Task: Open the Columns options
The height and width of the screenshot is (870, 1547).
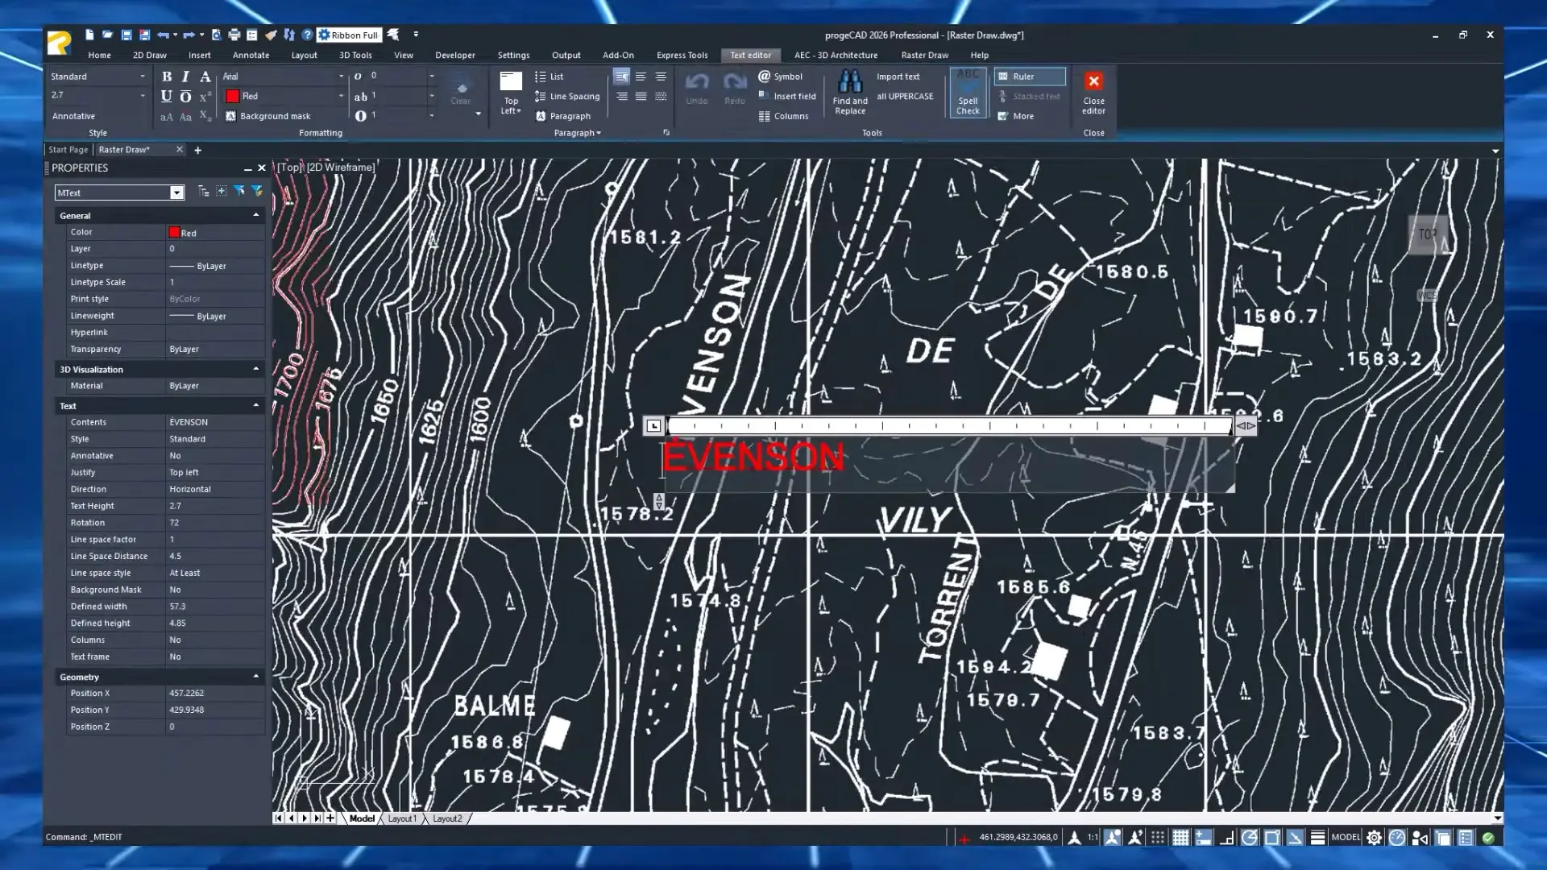Action: 783,116
